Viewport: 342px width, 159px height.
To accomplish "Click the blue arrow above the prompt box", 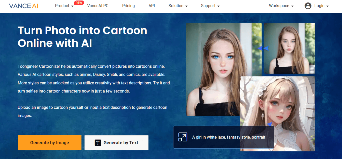I will click(x=269, y=123).
